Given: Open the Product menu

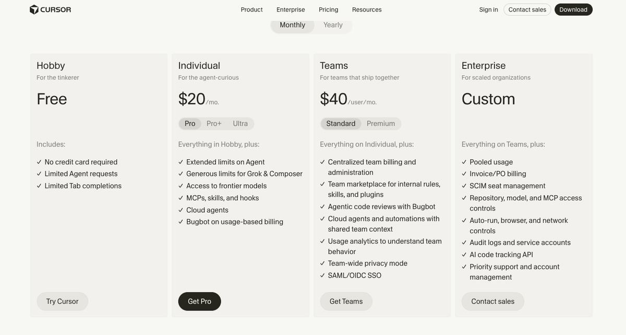Looking at the screenshot, I should 251,9.
